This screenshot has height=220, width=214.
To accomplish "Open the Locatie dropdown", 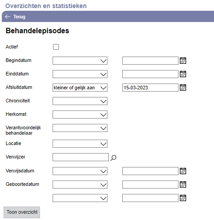I will pyautogui.click(x=80, y=144).
